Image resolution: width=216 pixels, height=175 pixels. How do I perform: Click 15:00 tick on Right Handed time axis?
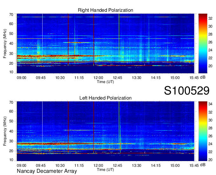click(x=175, y=78)
